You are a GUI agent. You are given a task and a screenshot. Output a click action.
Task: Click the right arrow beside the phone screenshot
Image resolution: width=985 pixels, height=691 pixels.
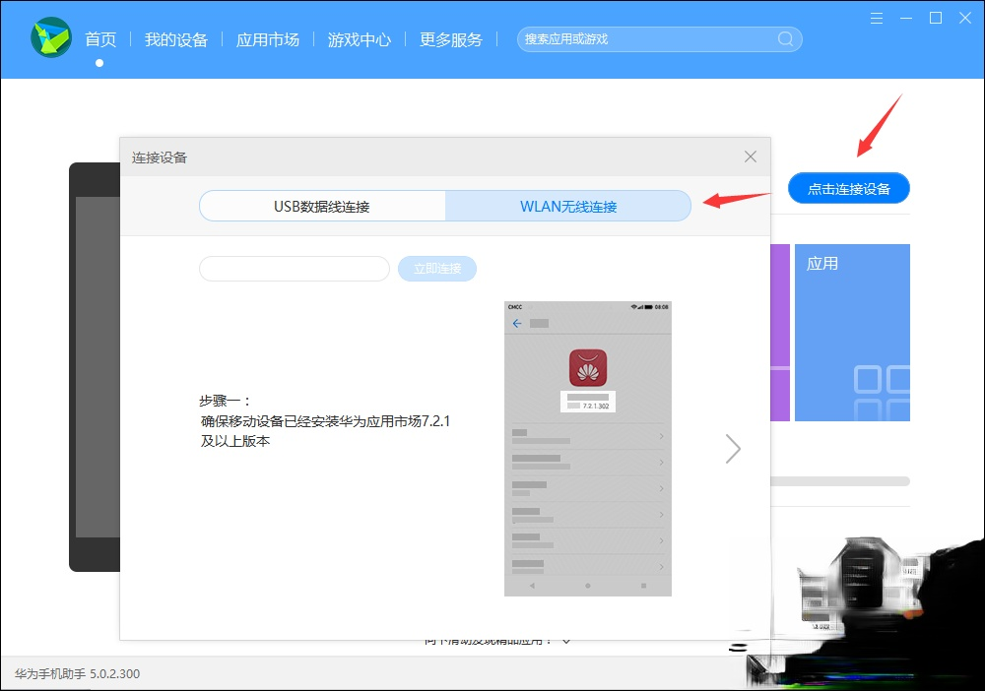733,448
